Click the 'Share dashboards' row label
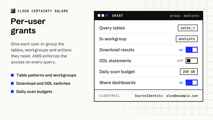 tap(117, 83)
